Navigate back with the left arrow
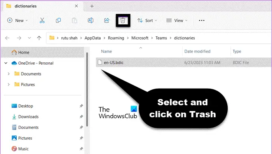The height and width of the screenshot is (154, 272). tap(7, 38)
